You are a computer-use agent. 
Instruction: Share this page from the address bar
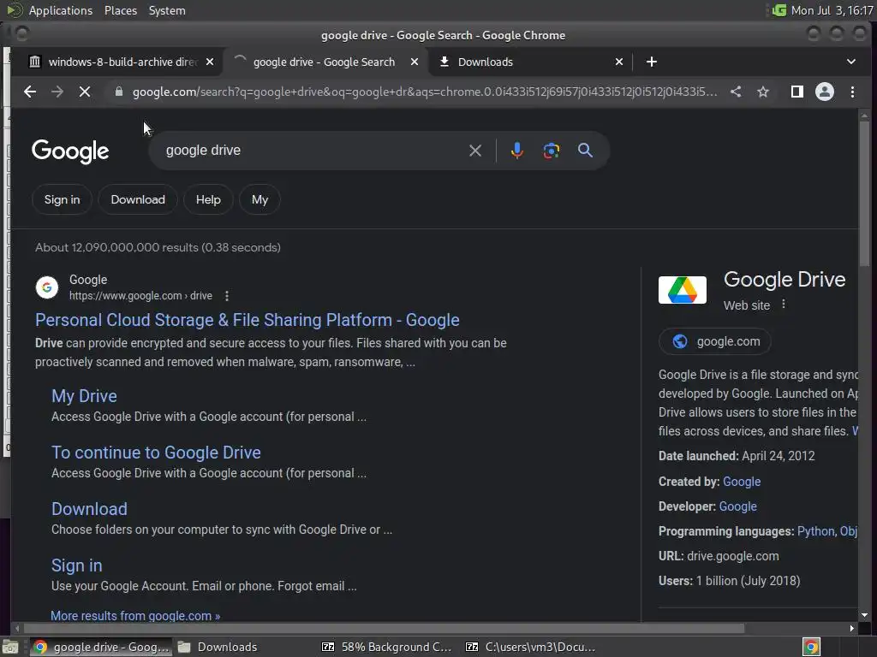[x=736, y=92]
